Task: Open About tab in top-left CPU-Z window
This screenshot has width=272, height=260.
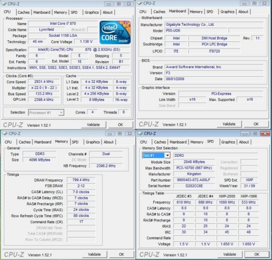Action: [x=107, y=12]
